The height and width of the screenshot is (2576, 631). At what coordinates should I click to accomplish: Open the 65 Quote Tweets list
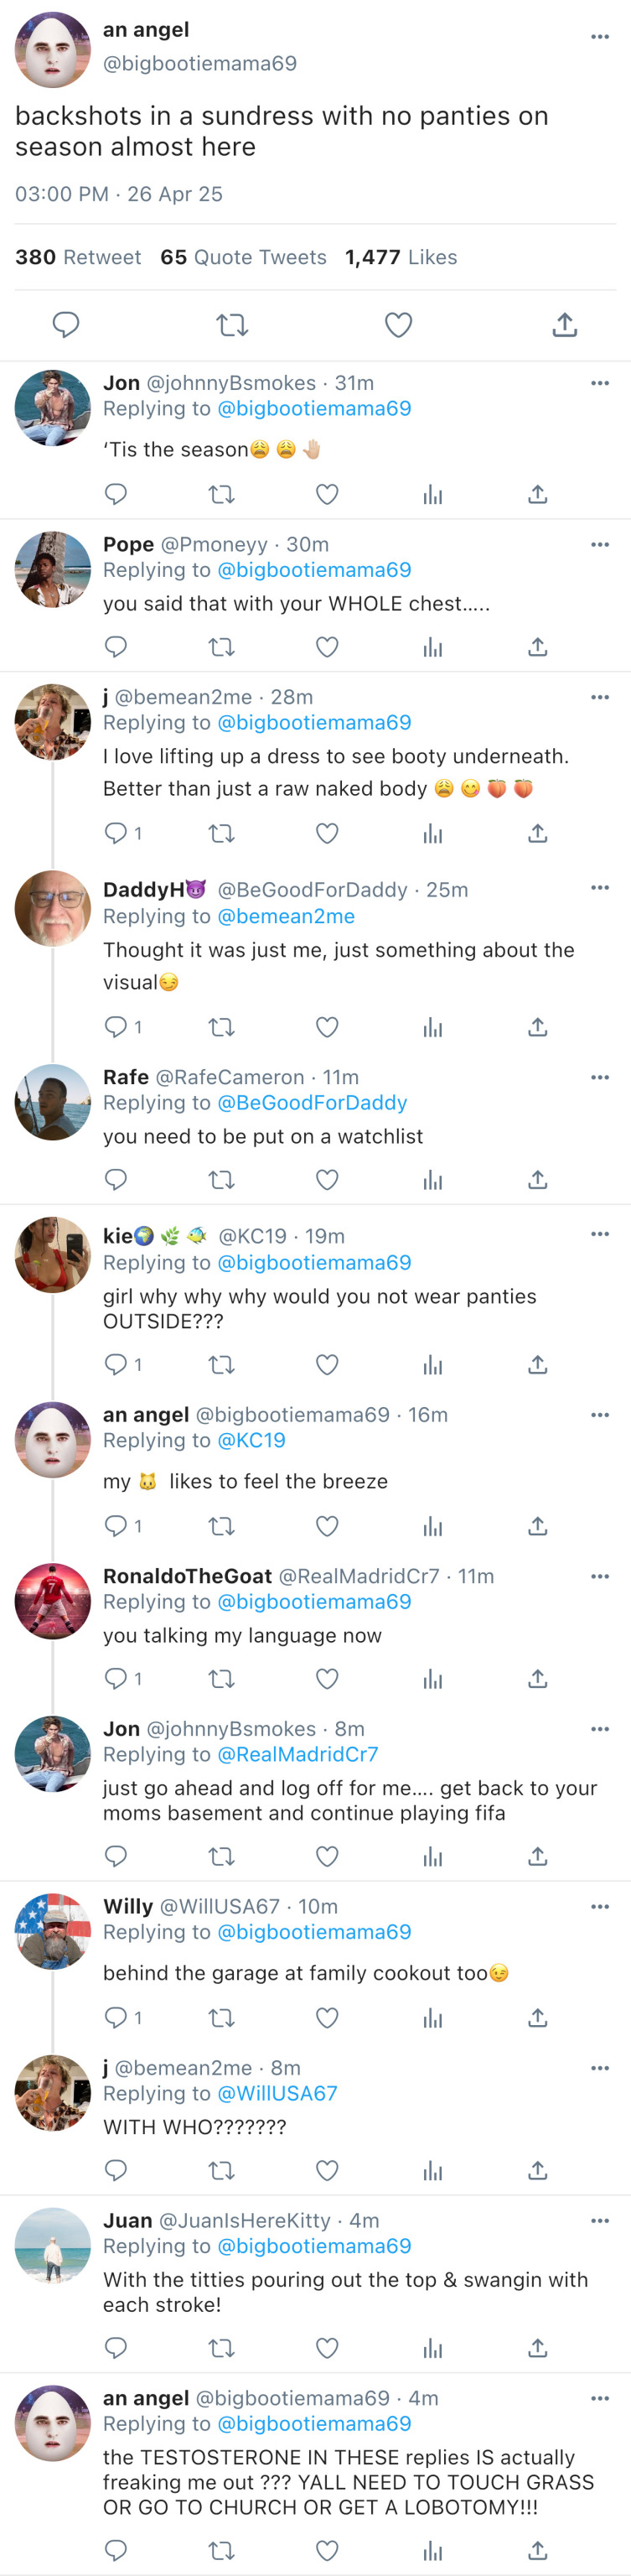[x=243, y=257]
